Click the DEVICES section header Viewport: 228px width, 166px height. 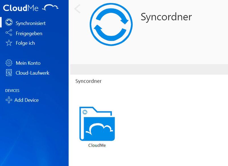point(12,91)
